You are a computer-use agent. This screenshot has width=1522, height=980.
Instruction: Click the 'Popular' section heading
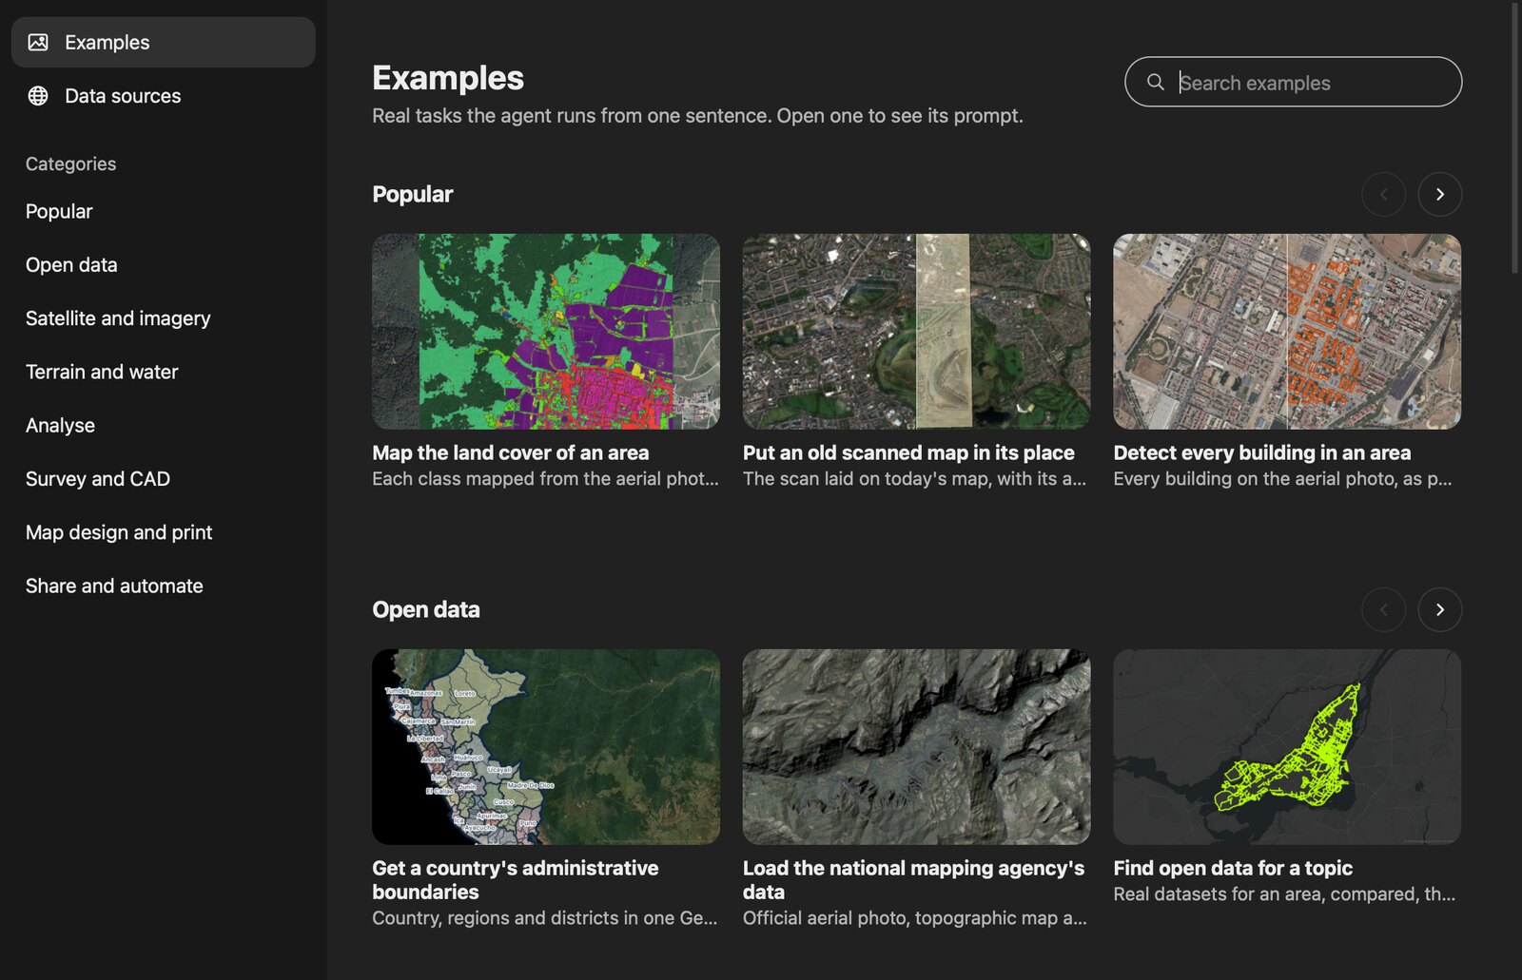point(413,194)
